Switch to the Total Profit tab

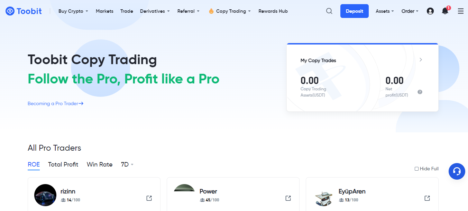pos(63,164)
